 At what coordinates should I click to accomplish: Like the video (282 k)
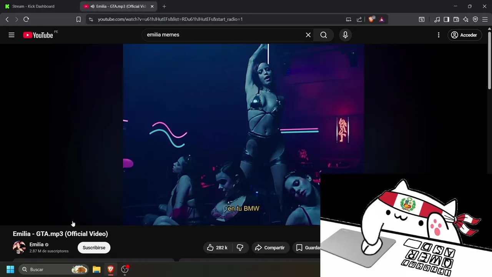point(217,248)
